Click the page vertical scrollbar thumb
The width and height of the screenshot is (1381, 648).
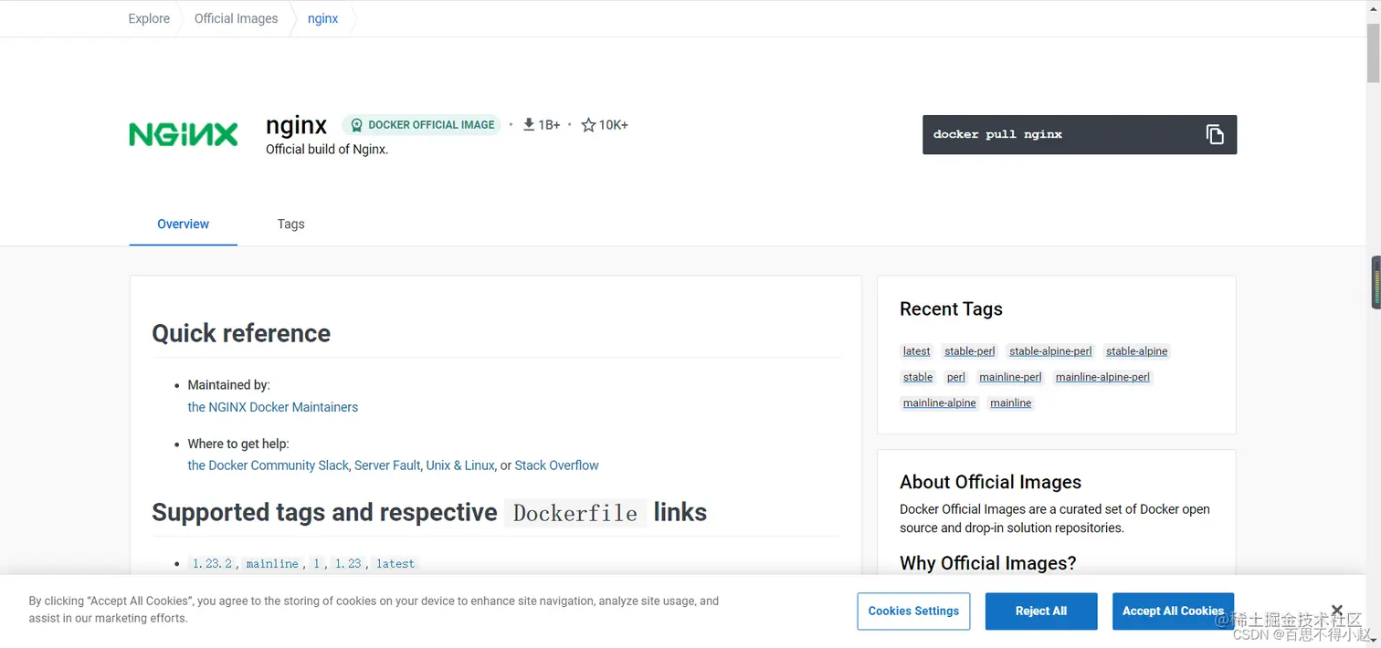(x=1373, y=52)
